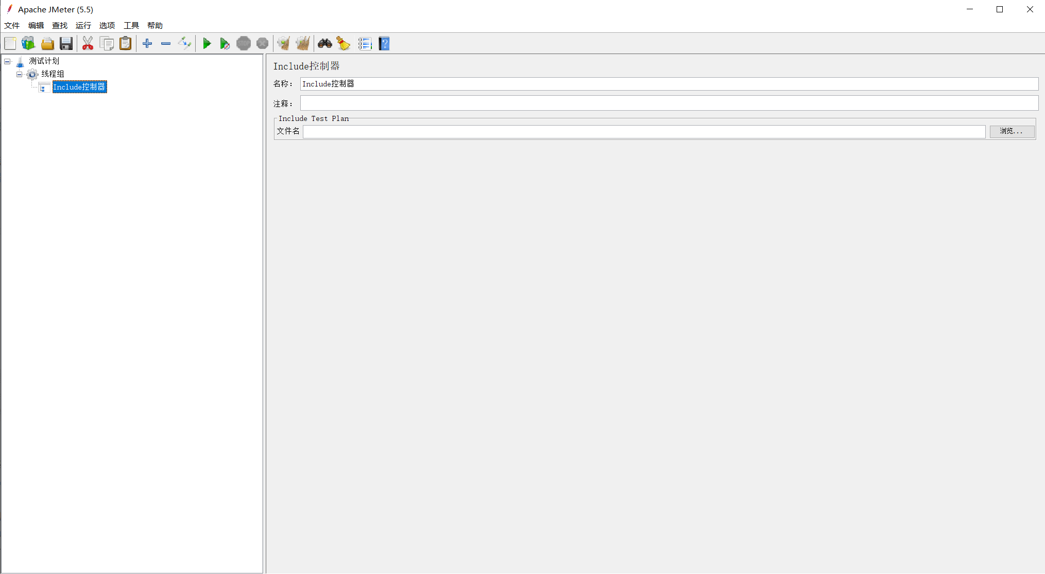The image size is (1045, 574).
Task: Open the Function Helper list icon
Action: pos(365,44)
